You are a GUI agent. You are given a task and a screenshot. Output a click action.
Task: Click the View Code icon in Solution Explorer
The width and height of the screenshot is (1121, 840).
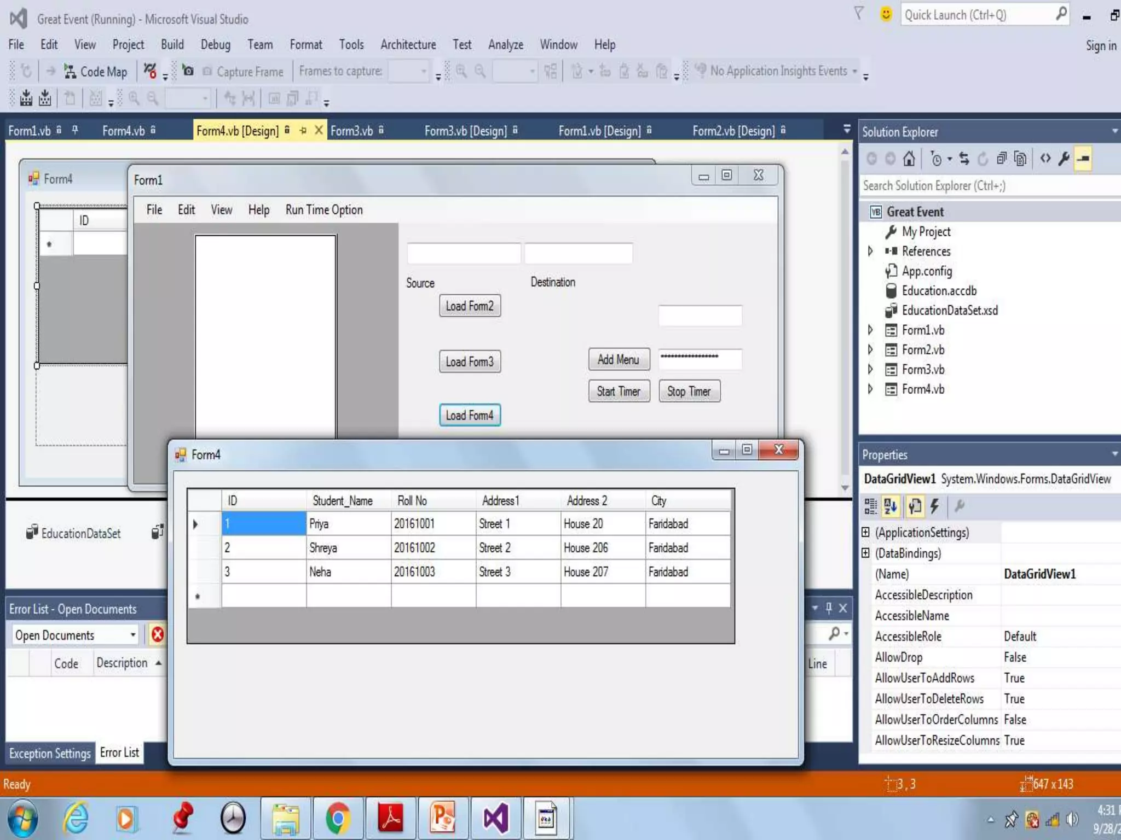(1045, 159)
